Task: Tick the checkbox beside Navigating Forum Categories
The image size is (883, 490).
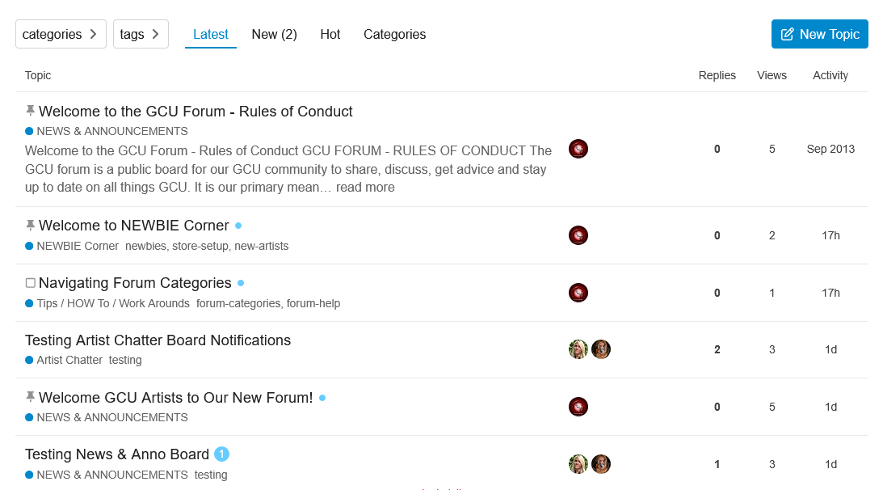Action: [x=31, y=283]
